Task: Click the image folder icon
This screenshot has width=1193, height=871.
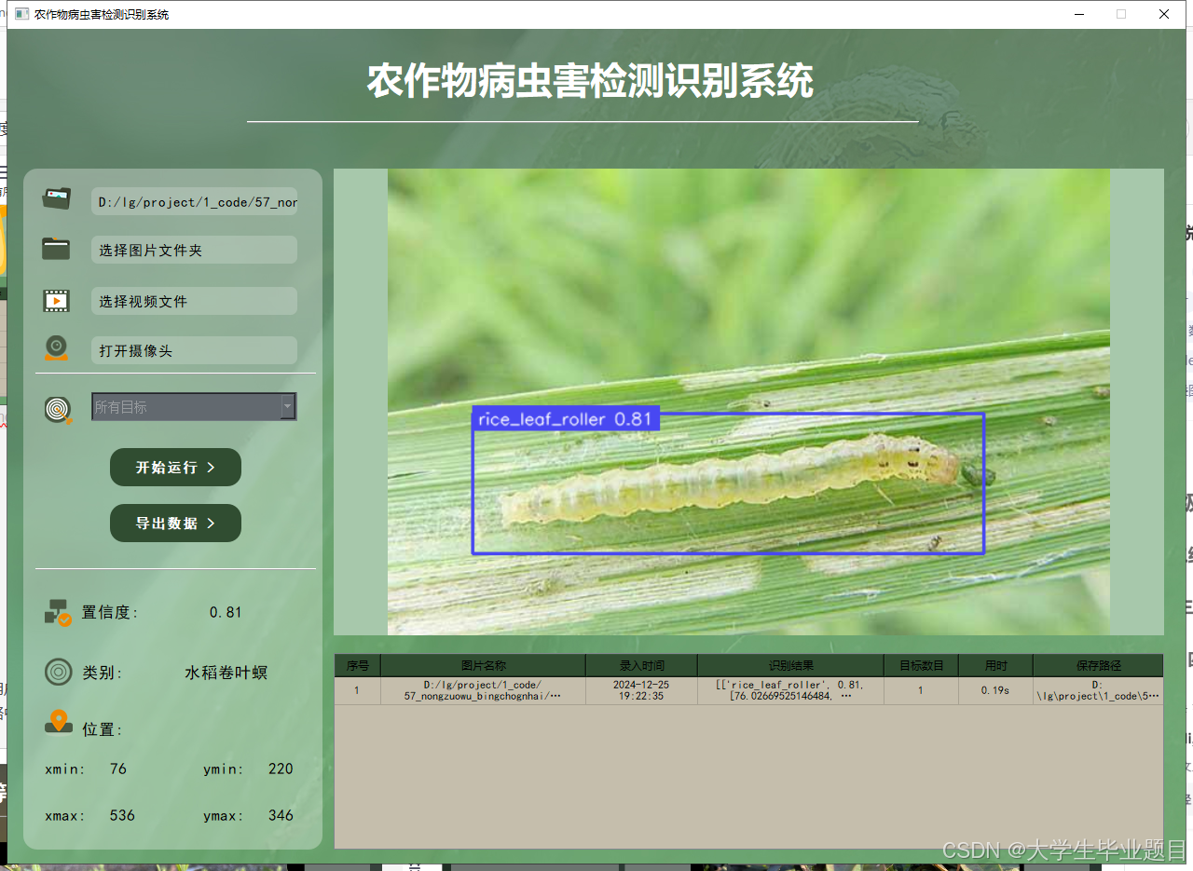Action: pos(56,249)
